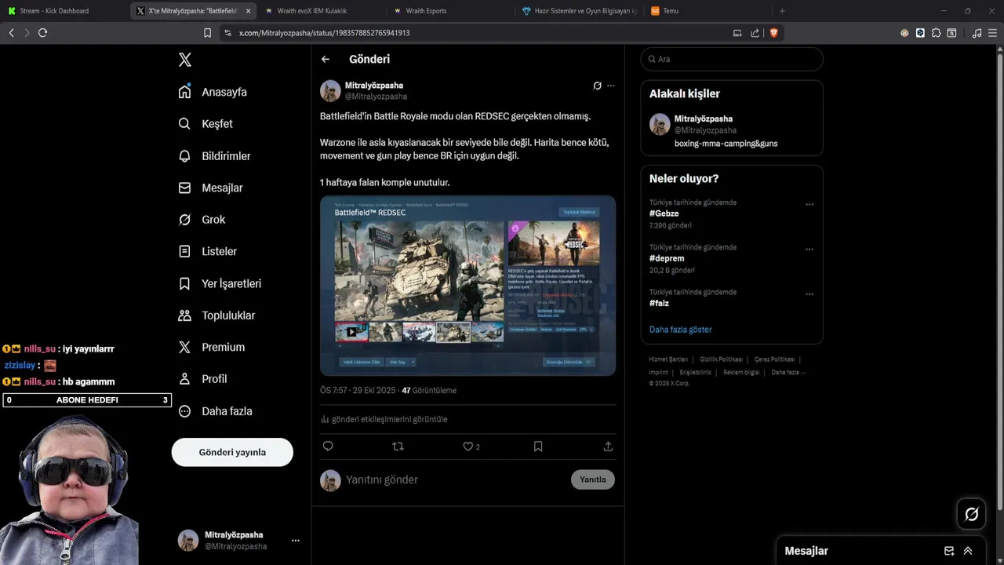Image resolution: width=1004 pixels, height=565 pixels.
Task: Click Daha fazla göster under trends
Action: click(x=680, y=330)
